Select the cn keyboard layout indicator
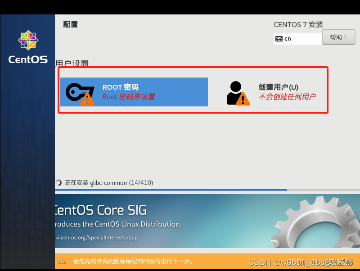Viewport: 360px width, 271px height. point(297,39)
